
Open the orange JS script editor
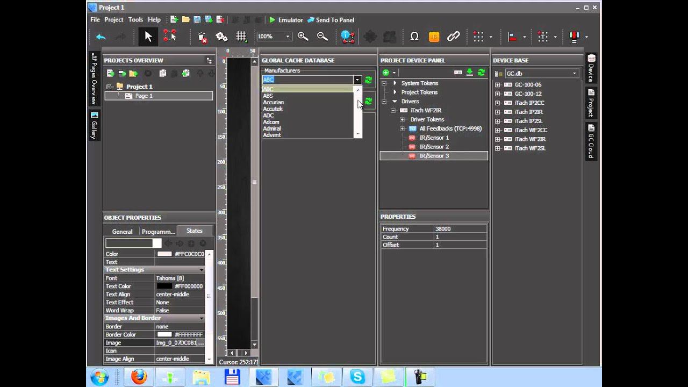[x=434, y=37]
